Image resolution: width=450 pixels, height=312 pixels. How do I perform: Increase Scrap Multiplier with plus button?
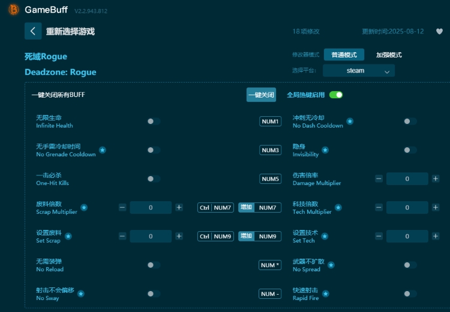point(179,207)
